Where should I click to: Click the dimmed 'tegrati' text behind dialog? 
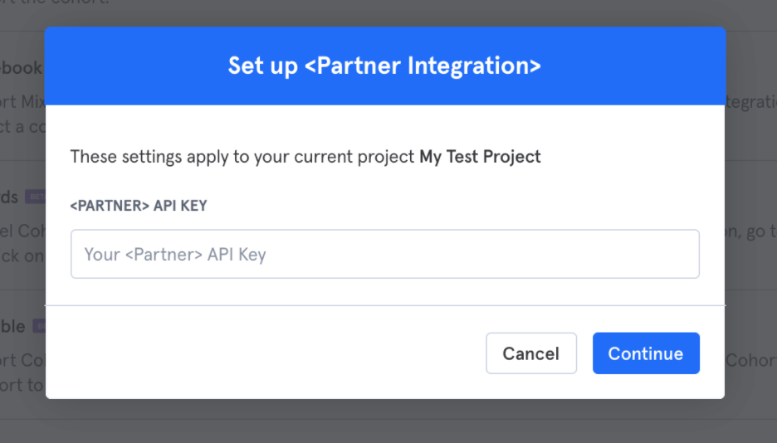(750, 101)
